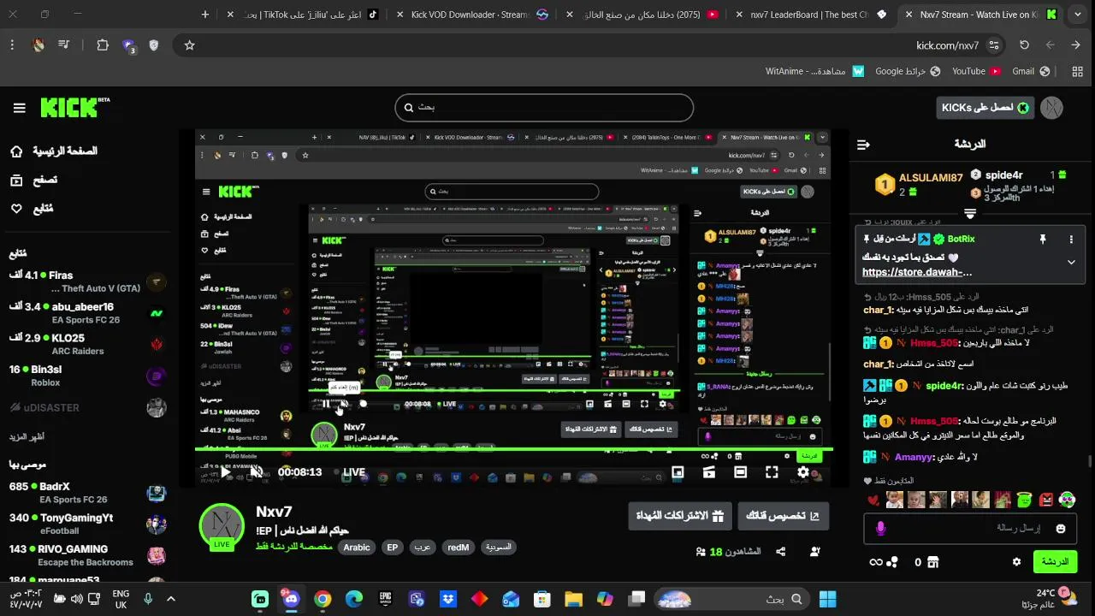1095x616 pixels.
Task: Open the WitAnime bookmark
Action: [x=814, y=71]
